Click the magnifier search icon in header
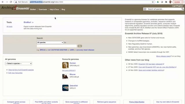Screen dimensions: 185x104 [182, 9]
